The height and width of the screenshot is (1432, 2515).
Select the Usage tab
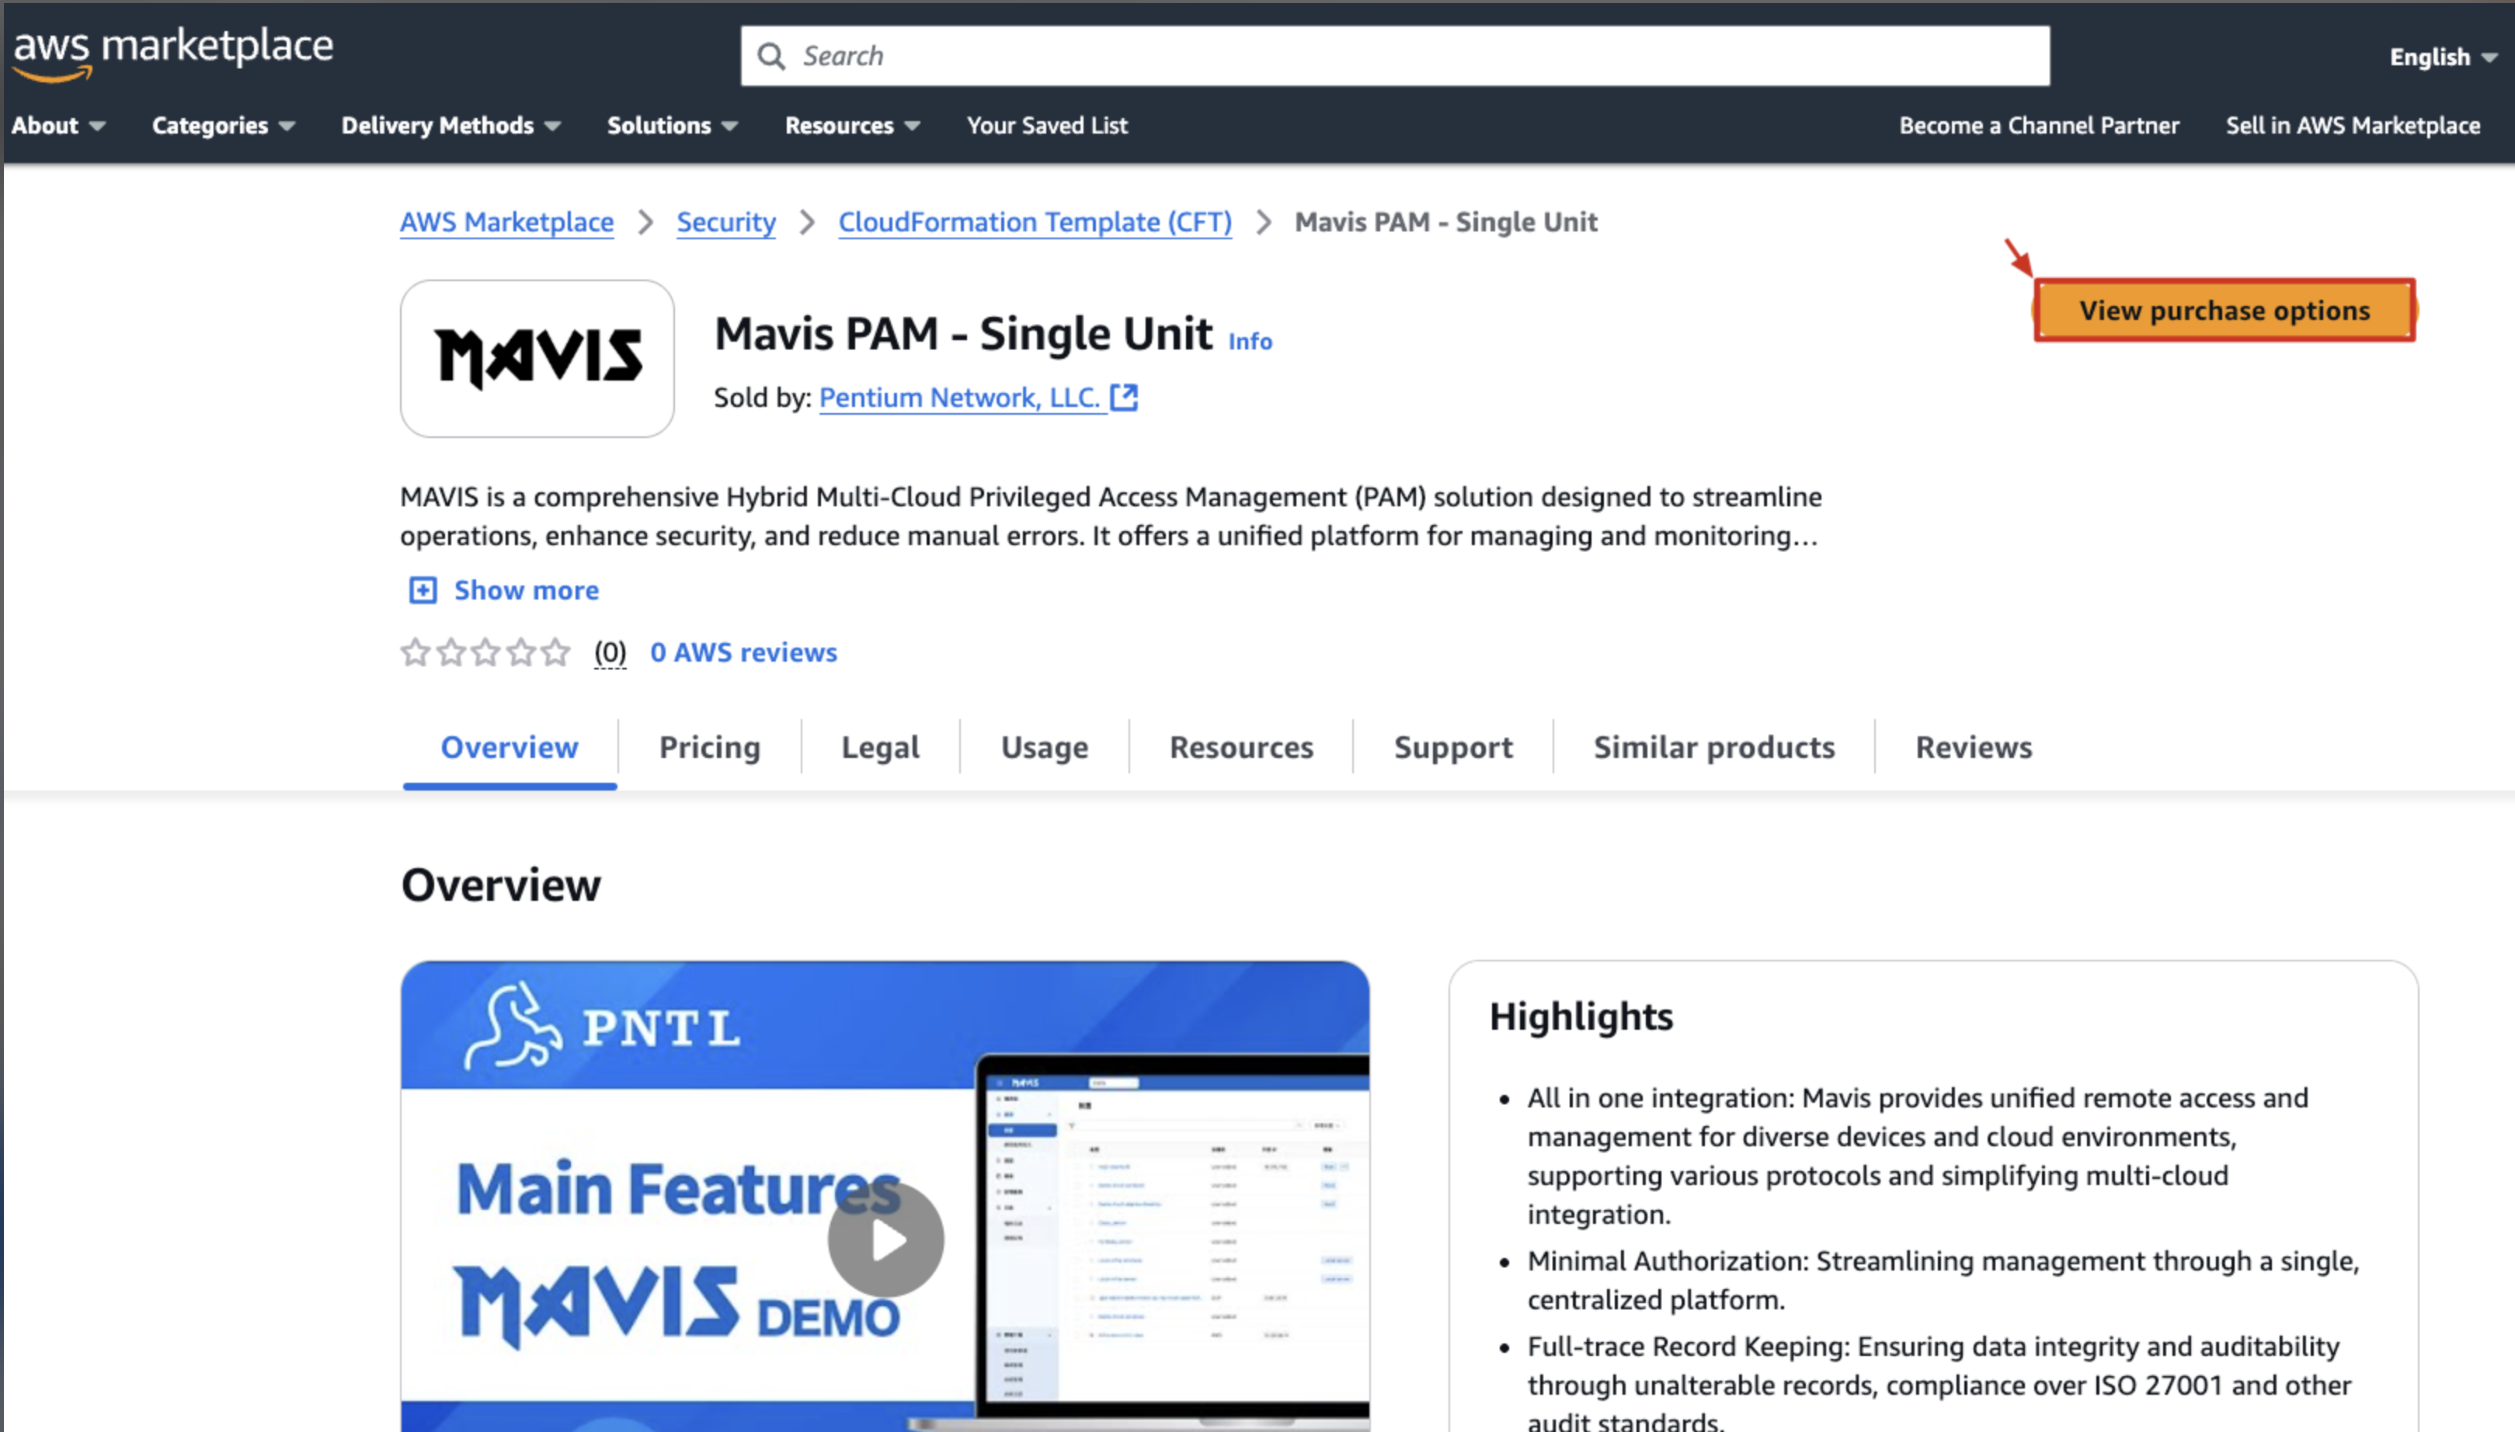click(x=1044, y=748)
